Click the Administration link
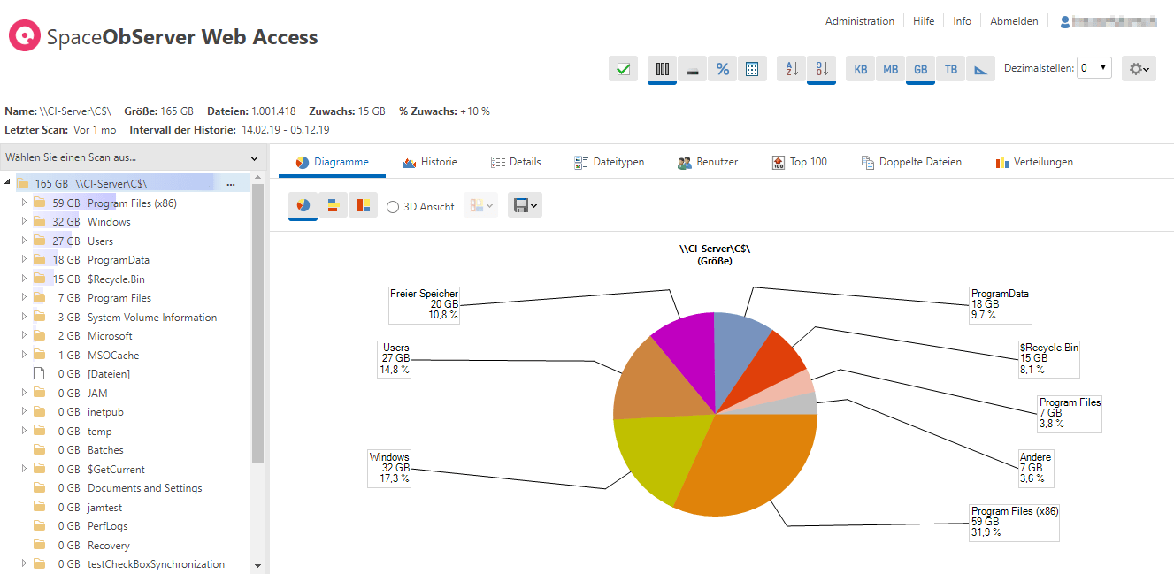Screen dimensions: 1174x574 (859, 21)
